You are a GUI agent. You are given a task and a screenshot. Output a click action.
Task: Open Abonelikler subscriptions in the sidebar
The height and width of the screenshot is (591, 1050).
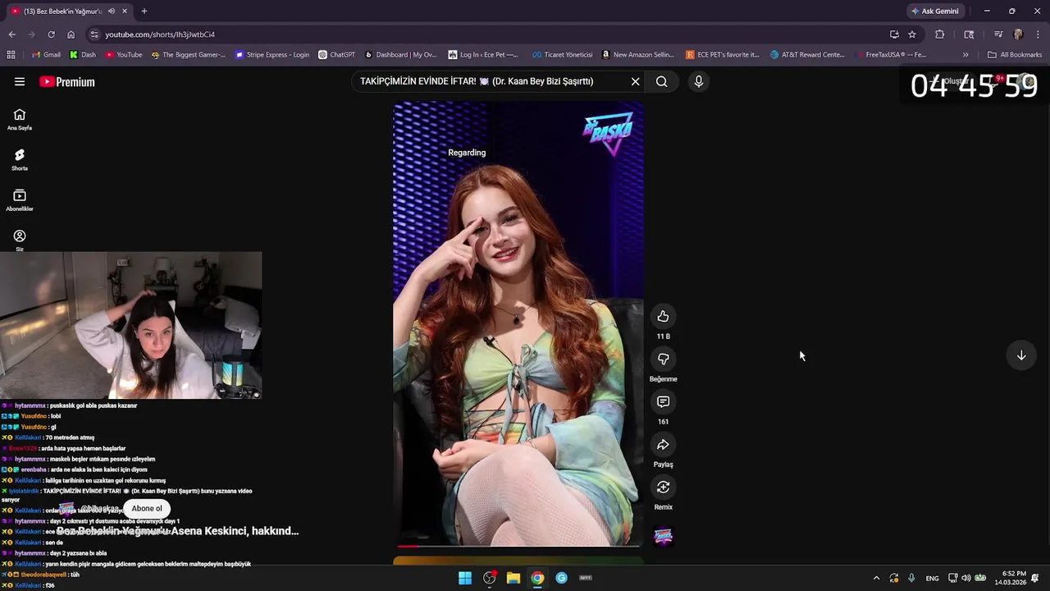[x=20, y=199]
